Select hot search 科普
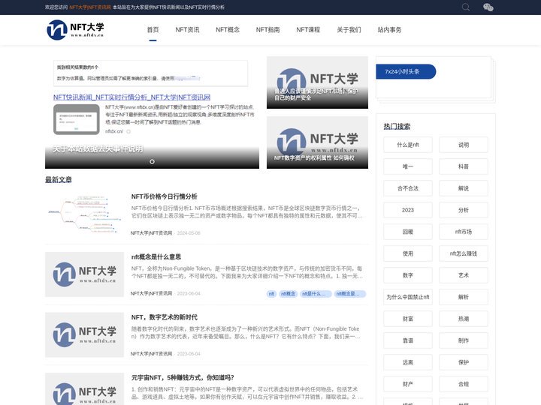Image resolution: width=541 pixels, height=405 pixels. tap(464, 166)
